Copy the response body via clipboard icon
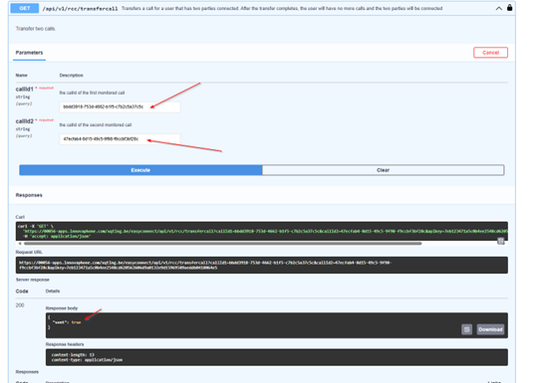Image resolution: width=543 pixels, height=383 pixels. click(x=466, y=329)
